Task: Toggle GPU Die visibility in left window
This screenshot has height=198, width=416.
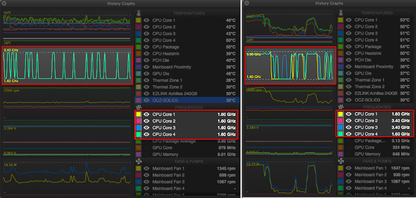Action: tap(146, 73)
